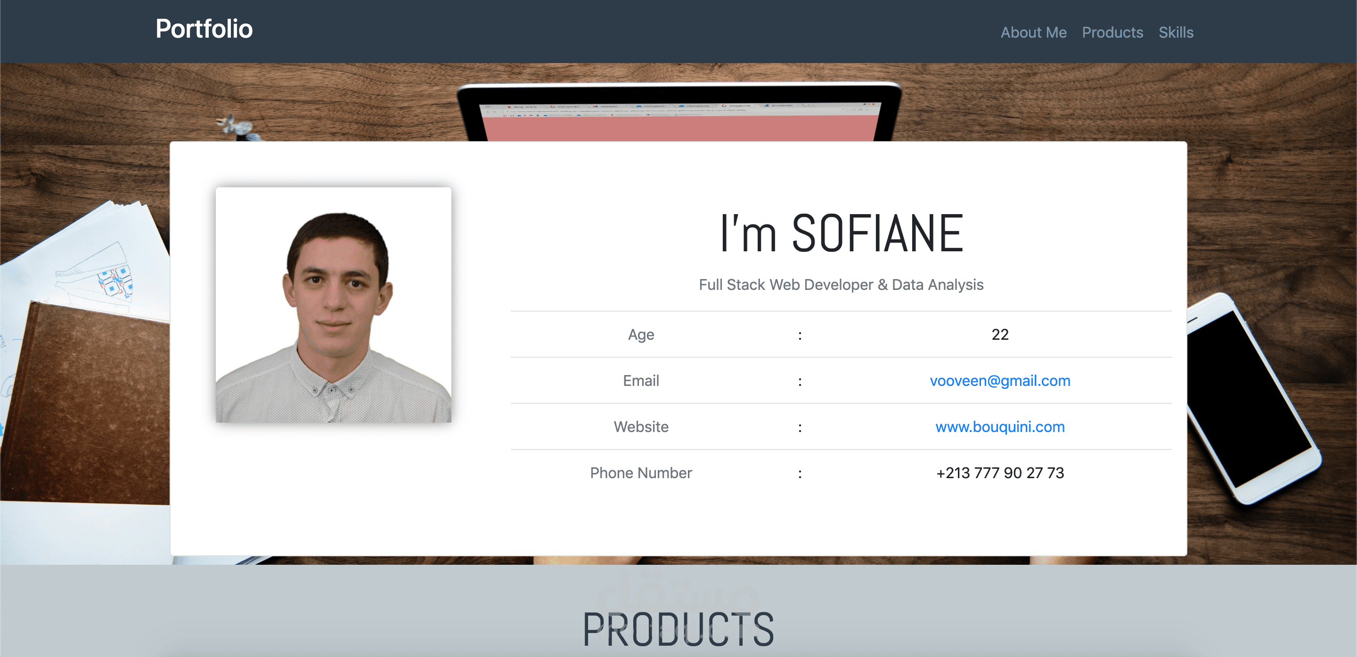Go to the Products nav section

1112,32
